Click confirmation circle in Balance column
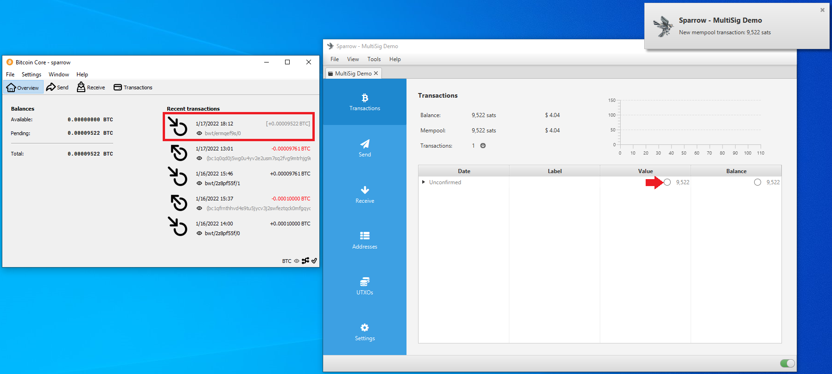This screenshot has height=374, width=832. (x=757, y=182)
